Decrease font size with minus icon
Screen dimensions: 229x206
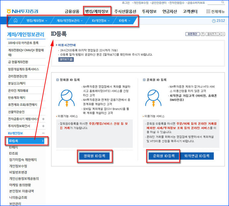coord(223,34)
